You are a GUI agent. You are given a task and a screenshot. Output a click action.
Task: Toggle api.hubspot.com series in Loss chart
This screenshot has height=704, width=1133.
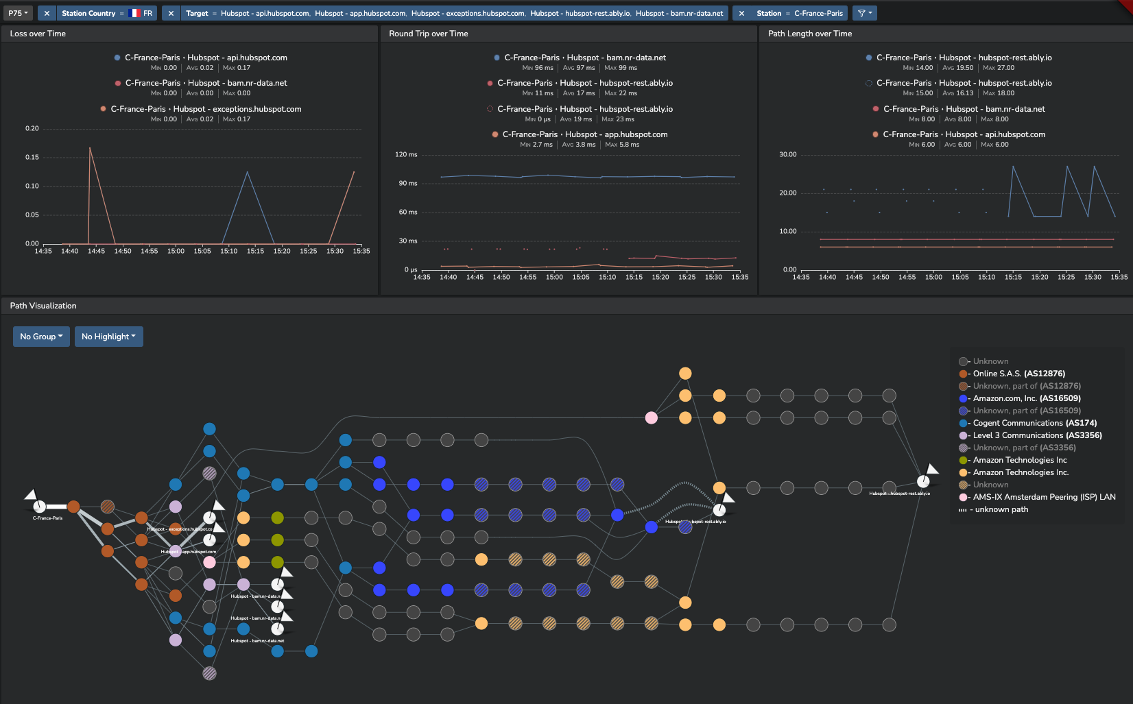click(x=201, y=58)
